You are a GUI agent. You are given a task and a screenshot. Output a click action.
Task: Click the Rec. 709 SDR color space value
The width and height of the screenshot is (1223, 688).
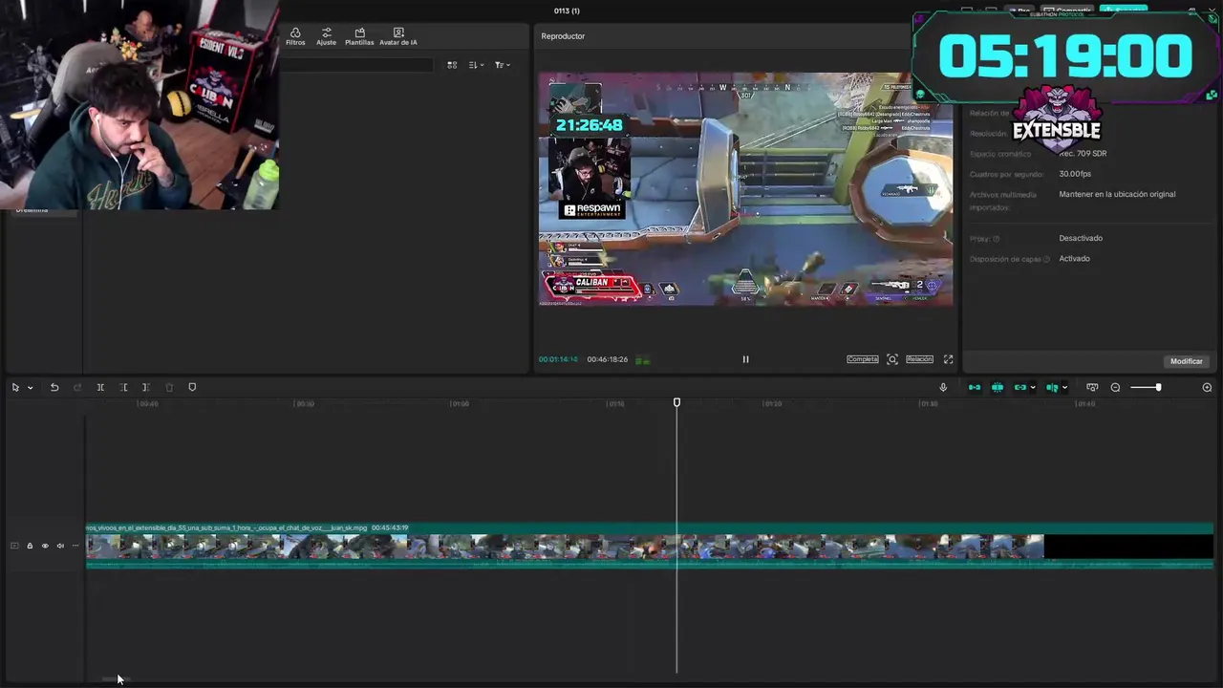1083,153
